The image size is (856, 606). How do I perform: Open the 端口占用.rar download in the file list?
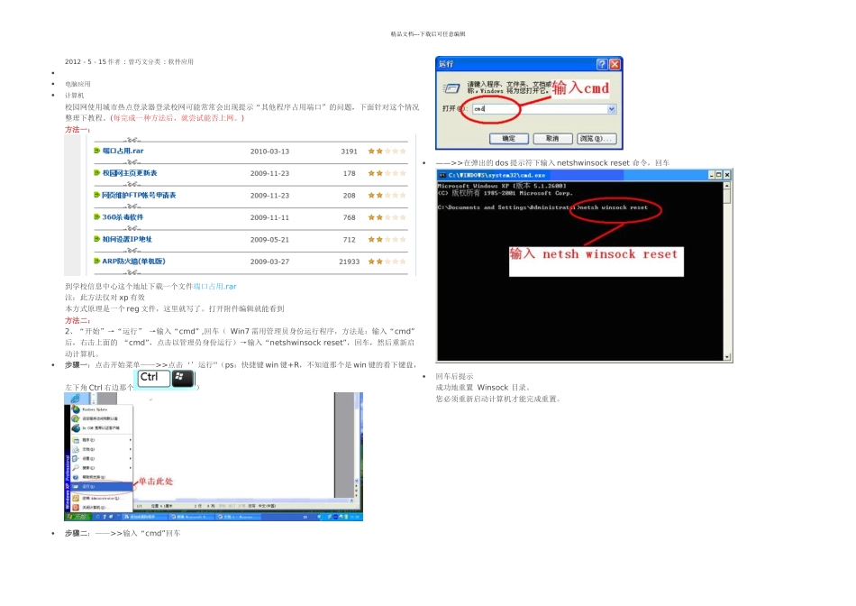pos(123,151)
